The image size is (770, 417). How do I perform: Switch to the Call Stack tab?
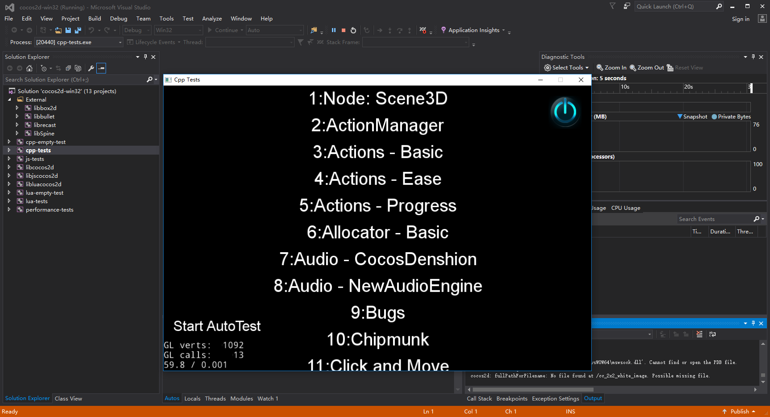tap(479, 398)
